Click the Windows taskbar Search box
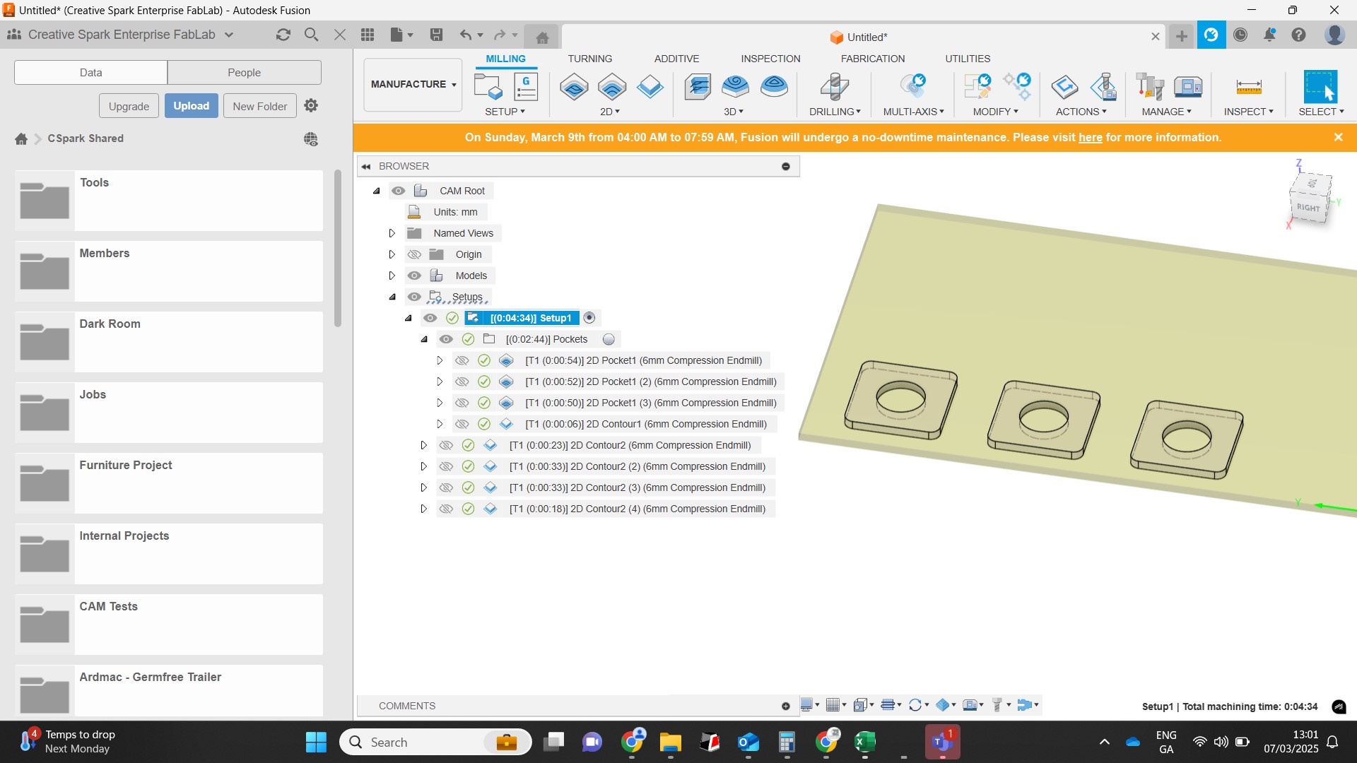 coord(435,742)
